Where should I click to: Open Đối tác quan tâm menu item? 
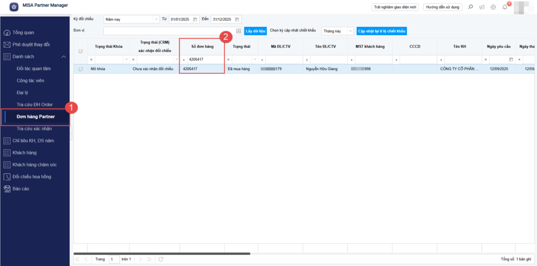[x=34, y=69]
